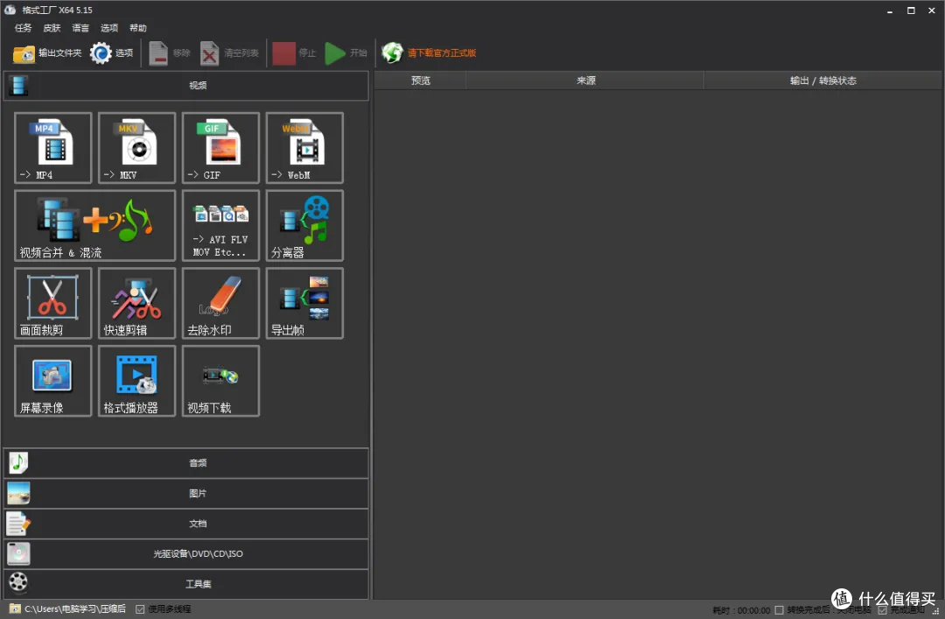Viewport: 945px width, 619px height.
Task: Click the 预览 column header
Action: coord(420,81)
